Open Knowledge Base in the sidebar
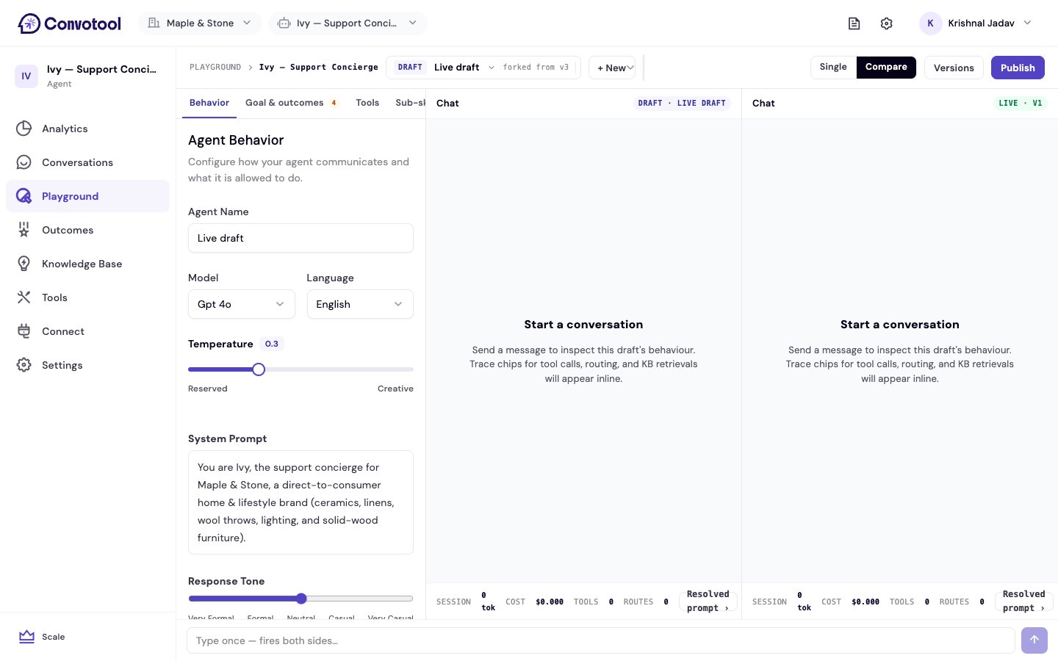Viewport: 1058px width, 661px height. pyautogui.click(x=88, y=264)
